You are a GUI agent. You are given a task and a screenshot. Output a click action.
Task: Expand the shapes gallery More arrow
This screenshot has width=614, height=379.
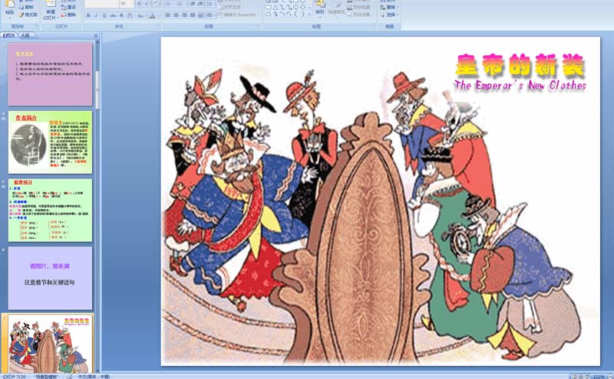click(x=310, y=14)
